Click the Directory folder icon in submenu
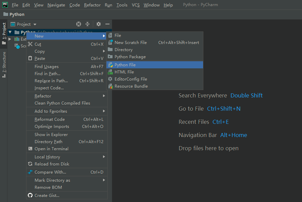 pos(110,49)
